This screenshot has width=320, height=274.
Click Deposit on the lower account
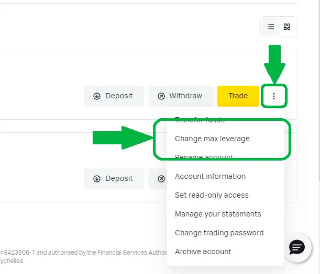click(113, 179)
